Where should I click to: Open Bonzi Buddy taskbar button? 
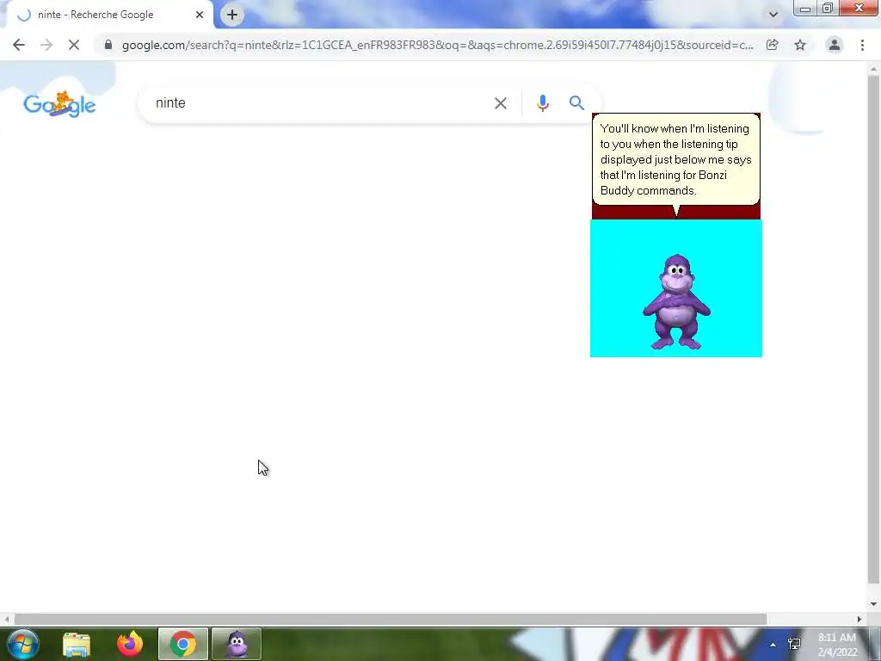pos(237,644)
